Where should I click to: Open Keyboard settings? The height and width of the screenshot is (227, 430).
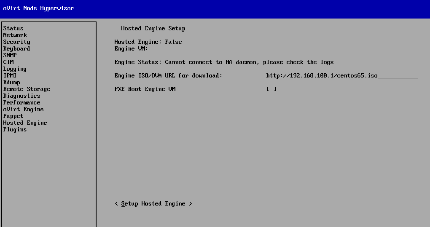coord(17,49)
